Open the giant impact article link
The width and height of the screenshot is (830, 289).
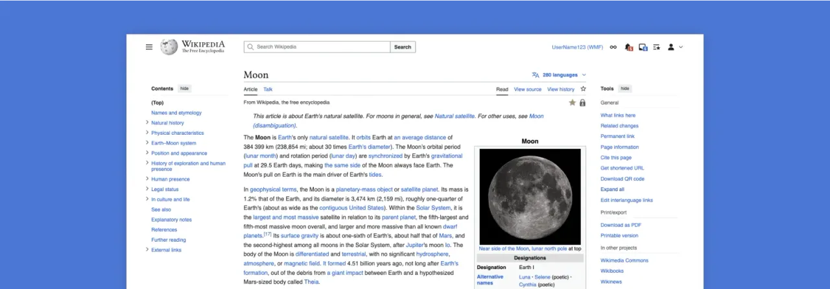(x=344, y=273)
